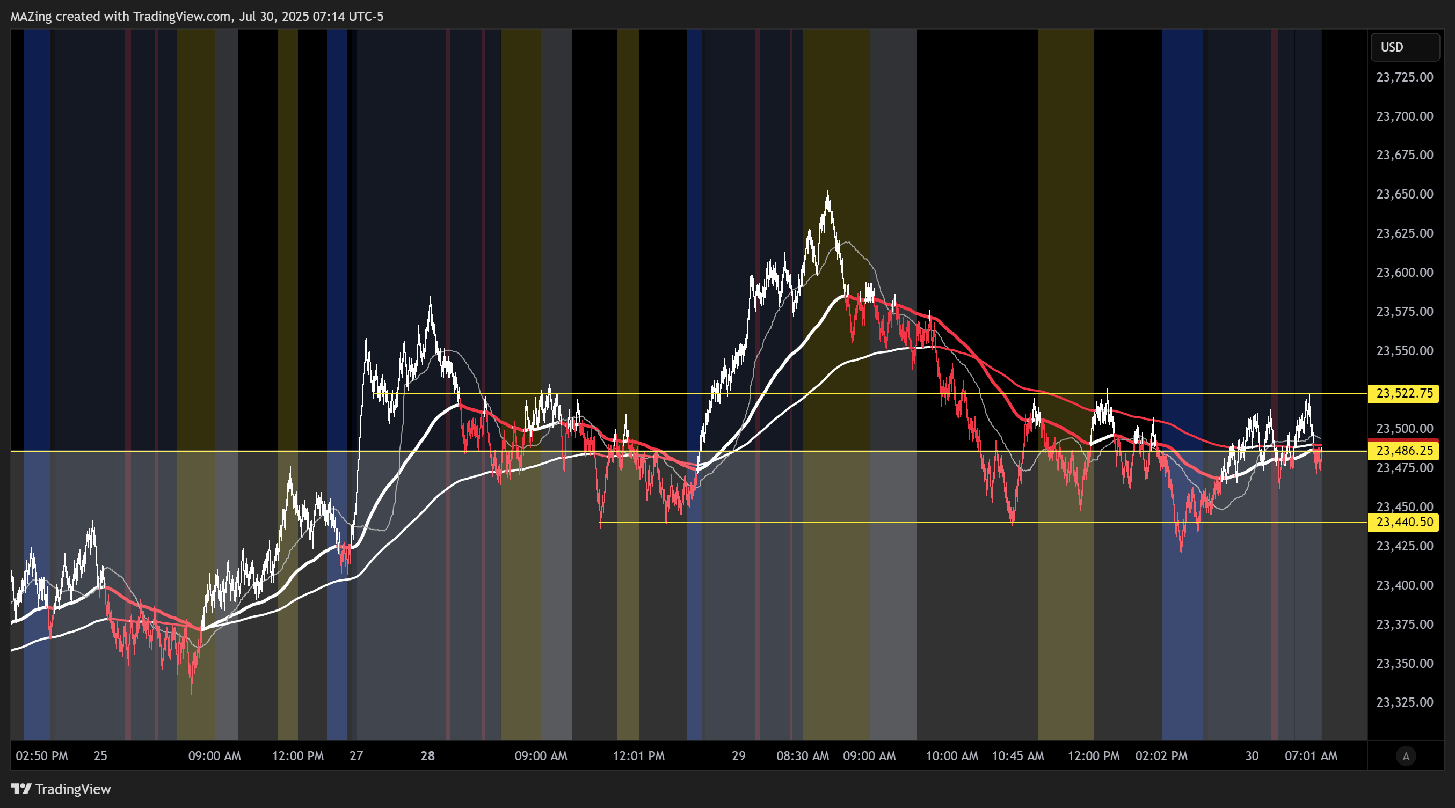Click the 23,675.00 price axis label
This screenshot has width=1455, height=808.
[1404, 155]
